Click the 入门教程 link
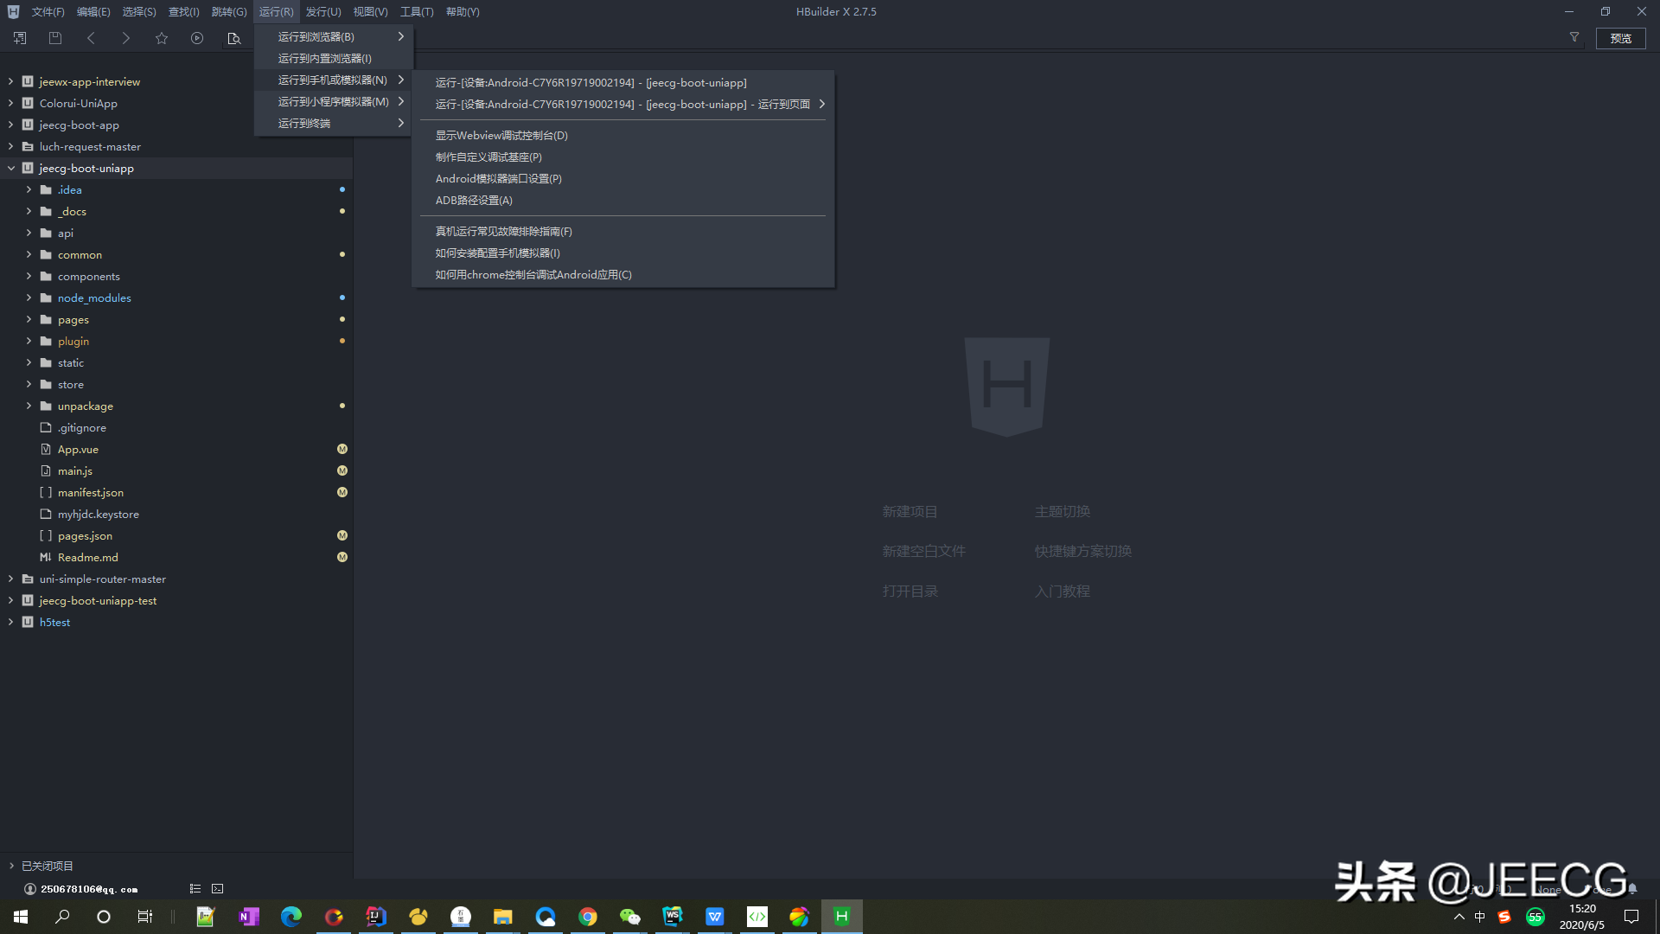Viewport: 1660px width, 934px height. 1062,591
